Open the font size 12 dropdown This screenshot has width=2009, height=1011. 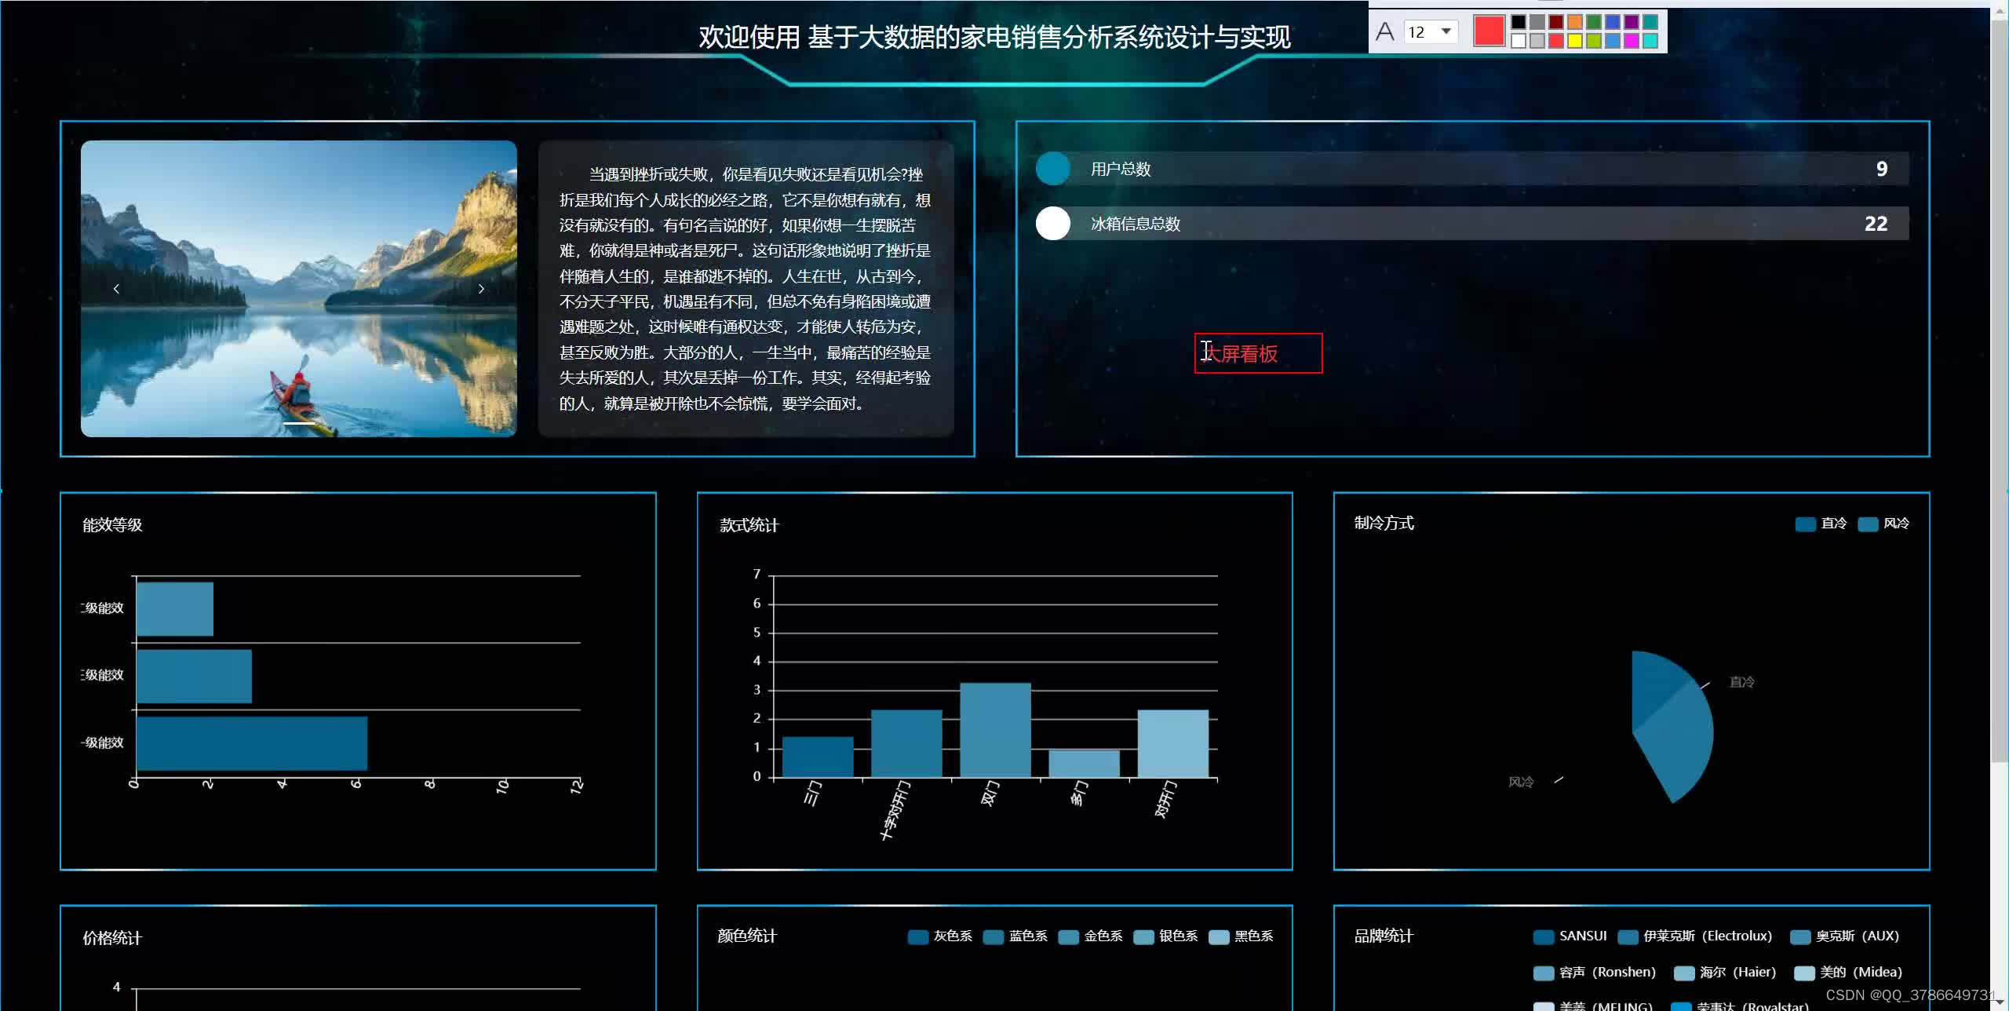pyautogui.click(x=1431, y=31)
